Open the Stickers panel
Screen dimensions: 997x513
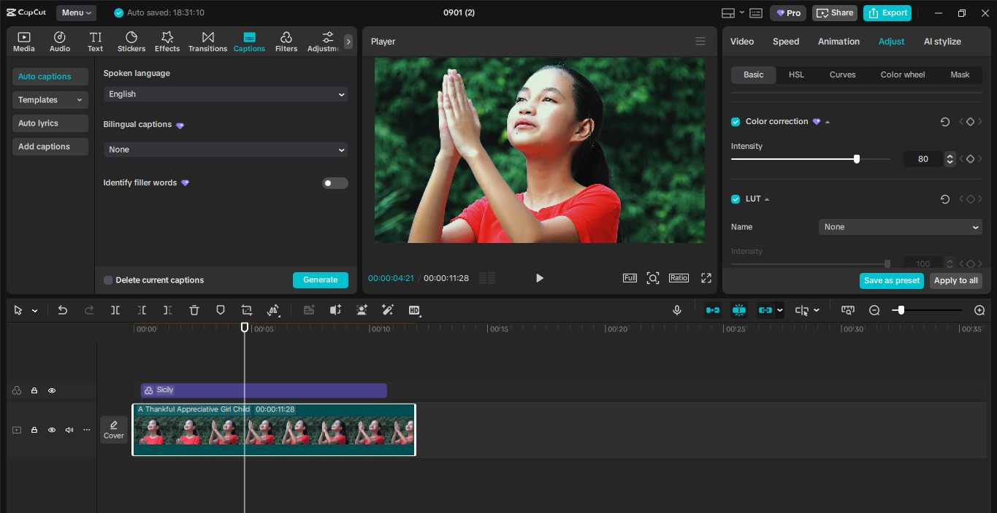click(131, 41)
